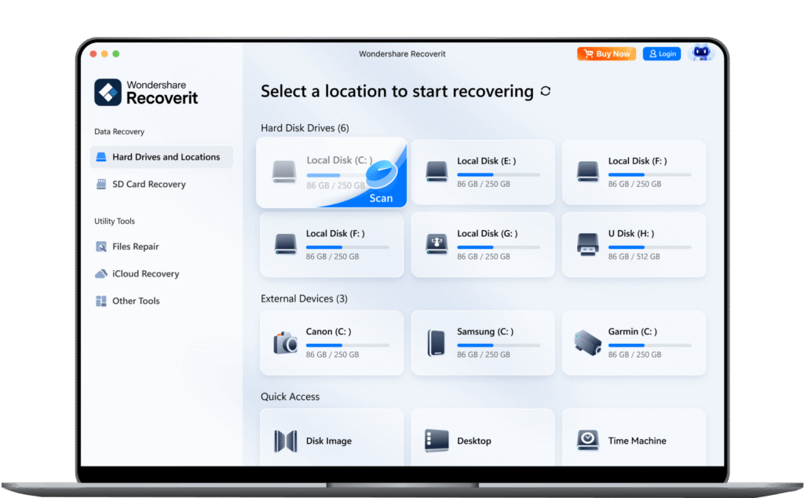Go to iCloud Recovery
This screenshot has width=804, height=498.
[x=145, y=274]
